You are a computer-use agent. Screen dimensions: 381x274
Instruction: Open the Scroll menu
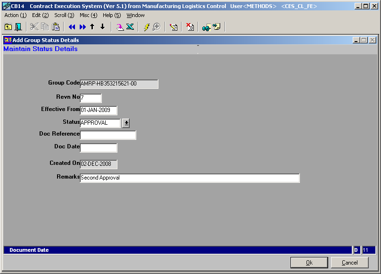[64, 15]
